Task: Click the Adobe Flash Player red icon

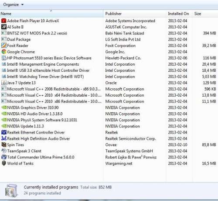Action: coord(4,21)
